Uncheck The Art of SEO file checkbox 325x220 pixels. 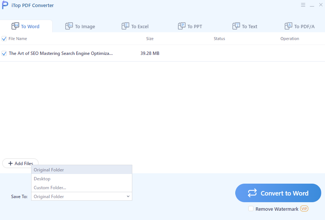click(x=4, y=53)
